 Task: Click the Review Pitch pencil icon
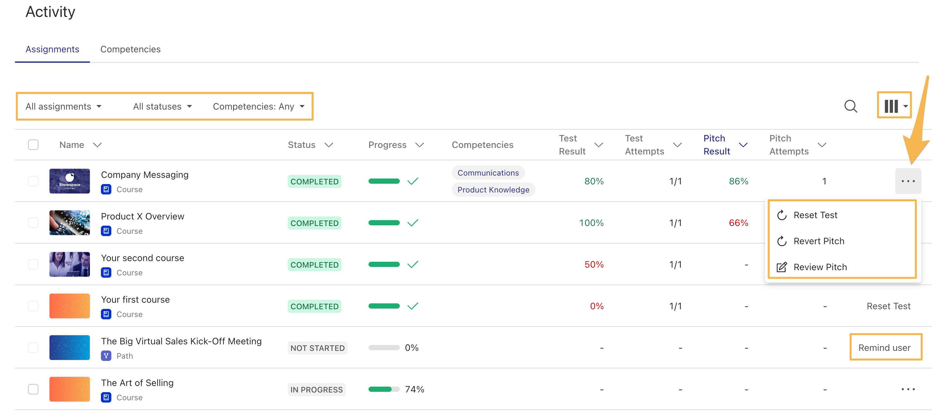(x=782, y=267)
